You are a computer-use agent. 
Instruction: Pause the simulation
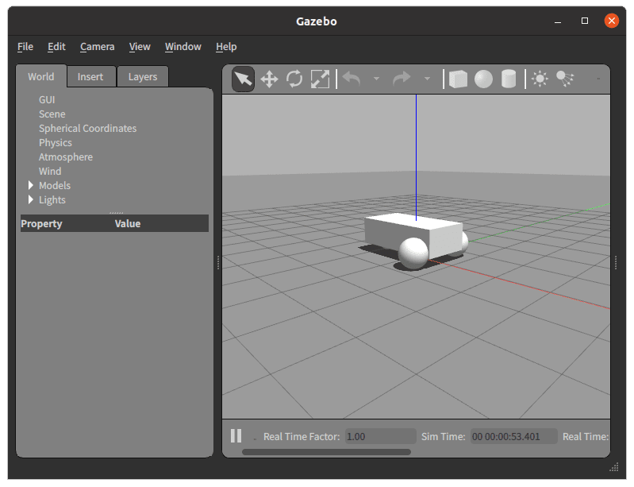(236, 436)
